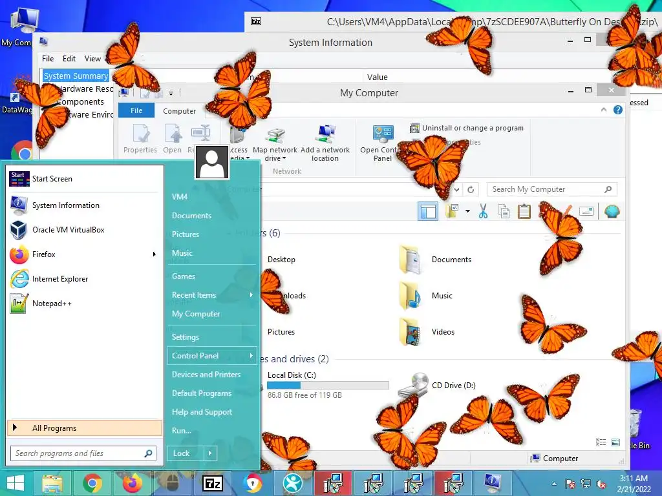Toggle the preview pane button
Screen dimensions: 662x496
click(428, 211)
